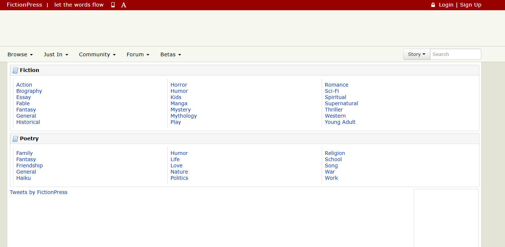This screenshot has width=505, height=247.
Task: Open the Community dropdown
Action: point(97,54)
